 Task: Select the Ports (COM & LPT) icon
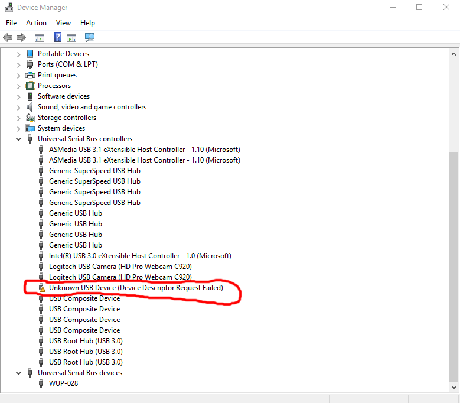click(x=30, y=64)
